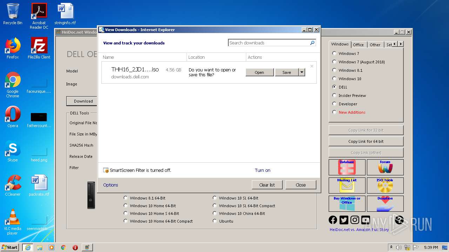Launch Firefox desktop shortcut
Viewport: 449px width, 252px height.
13,48
